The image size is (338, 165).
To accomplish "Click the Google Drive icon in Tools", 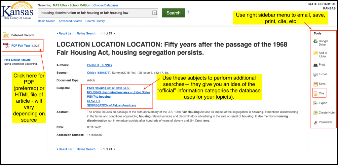I will coord(315,43).
